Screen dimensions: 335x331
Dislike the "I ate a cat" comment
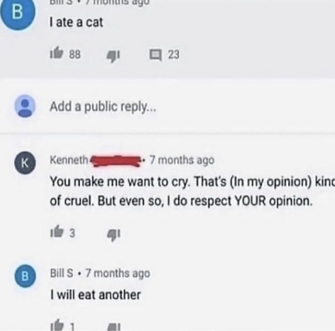coord(113,56)
